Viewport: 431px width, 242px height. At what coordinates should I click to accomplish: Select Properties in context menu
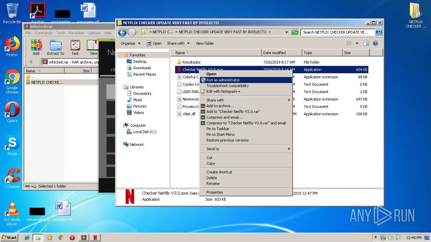246,192
